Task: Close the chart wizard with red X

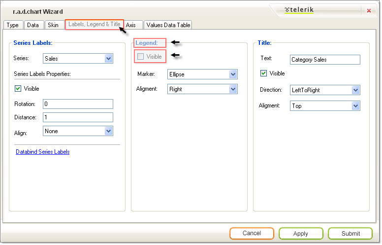Action: (369, 10)
